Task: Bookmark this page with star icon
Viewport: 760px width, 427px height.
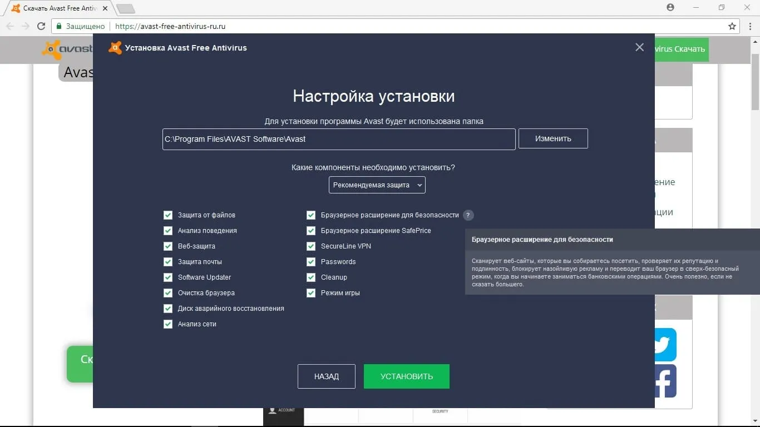Action: coord(732,26)
